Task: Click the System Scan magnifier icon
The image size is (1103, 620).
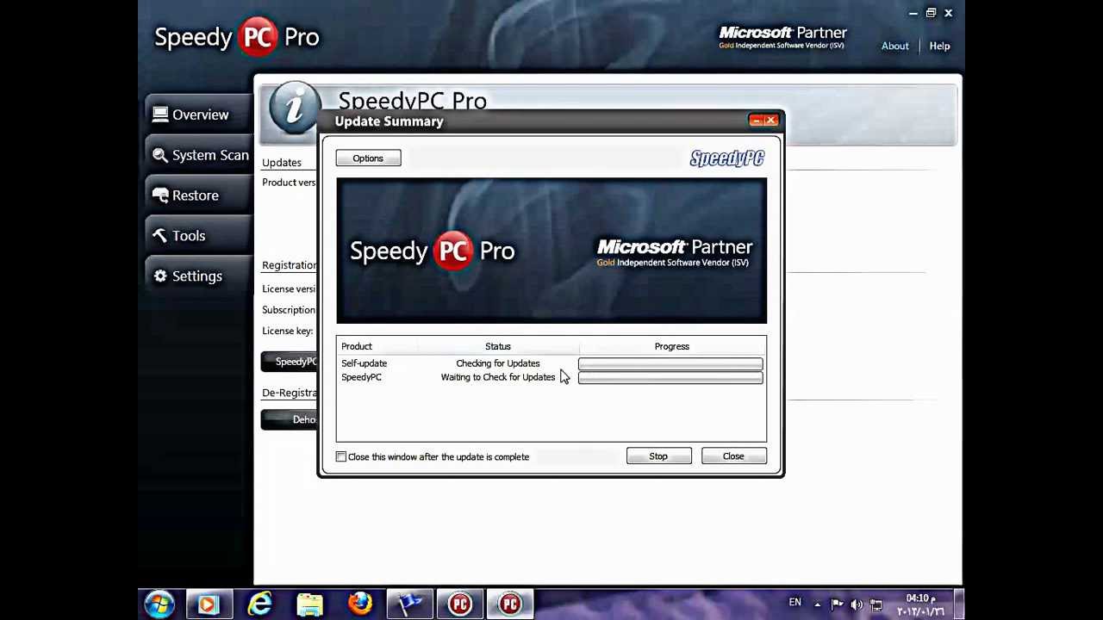Action: coord(160,155)
